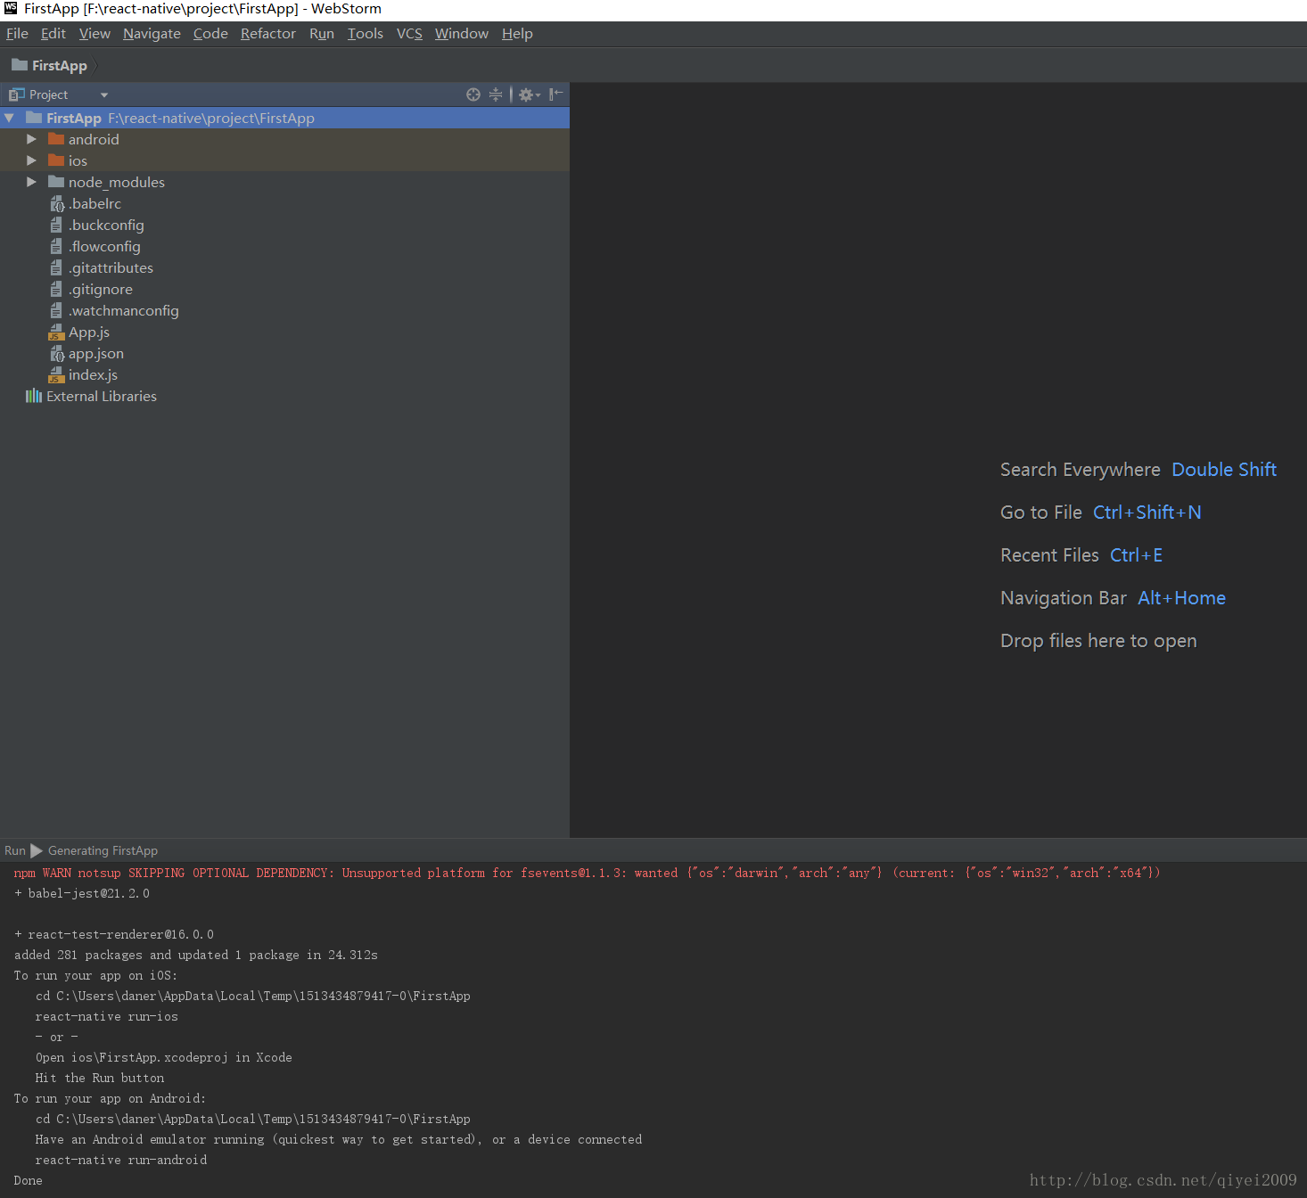Viewport: 1307px width, 1198px height.
Task: Click the .babelrc file icon
Action: [57, 204]
